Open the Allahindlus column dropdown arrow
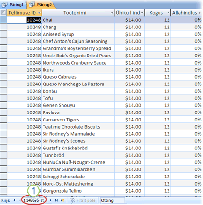The height and width of the screenshot is (205, 203). [x=200, y=13]
